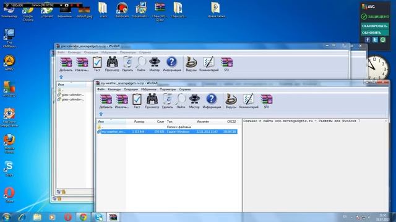The width and height of the screenshot is (396, 222).
Task: Click Извлечь in the my-weather WinRAR window
Action: [x=122, y=101]
